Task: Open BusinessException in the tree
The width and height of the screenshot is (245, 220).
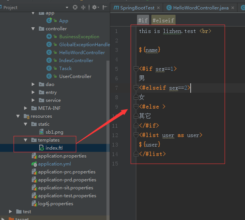Action: click(79, 37)
